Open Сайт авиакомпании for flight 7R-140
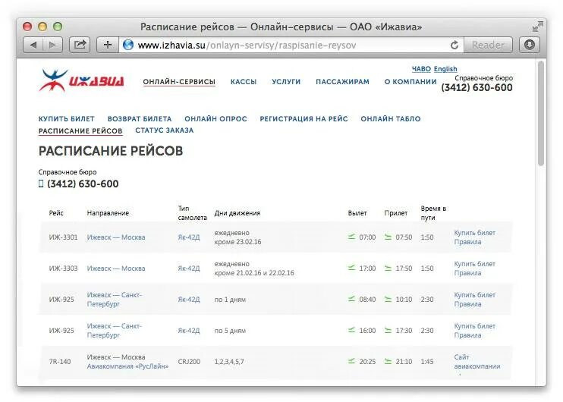563x402 pixels. point(477,362)
